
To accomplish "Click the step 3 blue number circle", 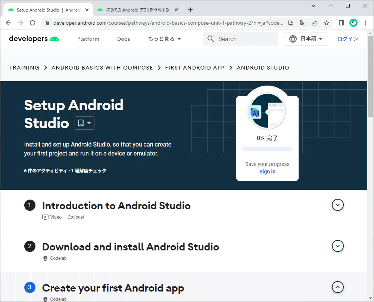I will click(29, 287).
